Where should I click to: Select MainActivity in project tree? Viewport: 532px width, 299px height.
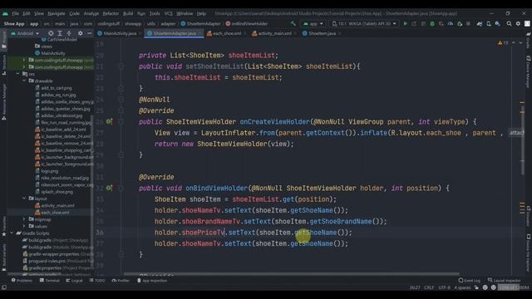click(x=50, y=53)
